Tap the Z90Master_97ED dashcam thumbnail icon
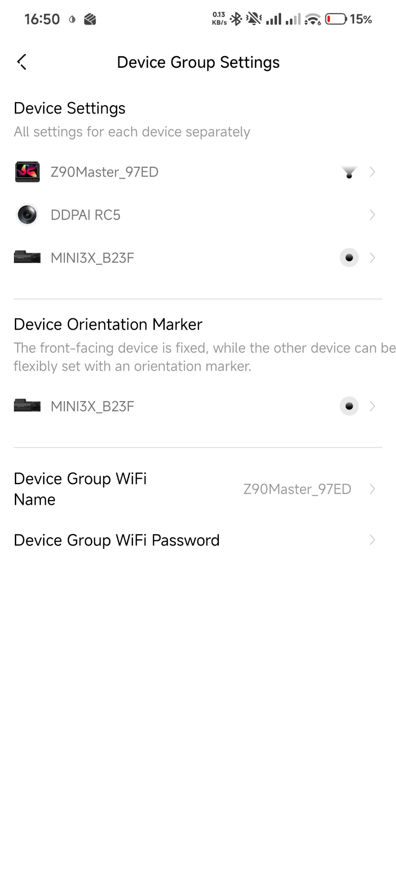 tap(27, 172)
